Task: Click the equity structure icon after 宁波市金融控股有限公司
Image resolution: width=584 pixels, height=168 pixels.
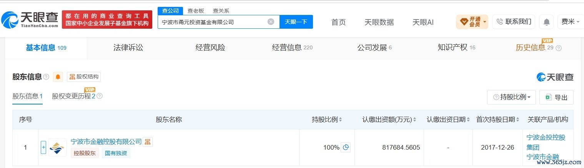Action: 148,142
